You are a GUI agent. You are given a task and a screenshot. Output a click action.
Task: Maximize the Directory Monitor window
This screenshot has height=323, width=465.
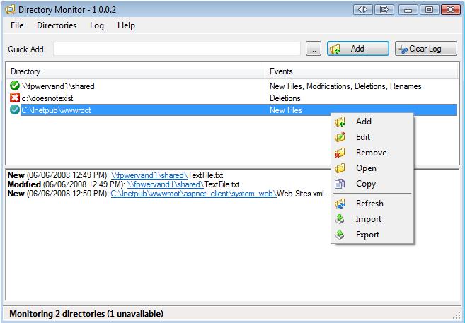429,10
